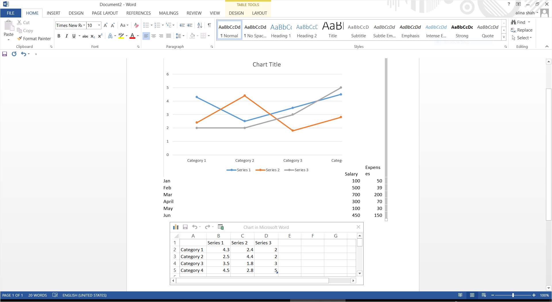Click Find in Editing group
The image size is (552, 302).
click(x=518, y=22)
